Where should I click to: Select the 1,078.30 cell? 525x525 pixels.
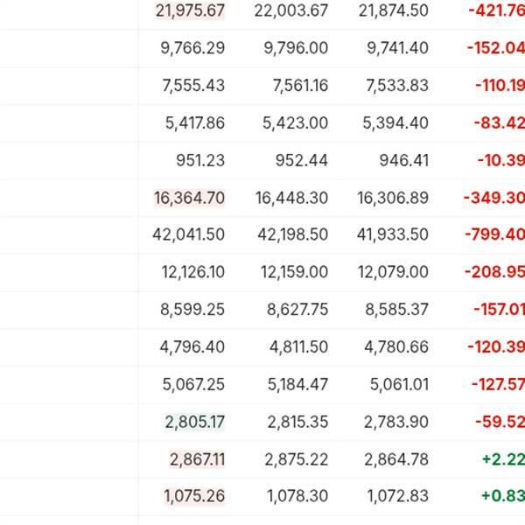click(x=296, y=497)
